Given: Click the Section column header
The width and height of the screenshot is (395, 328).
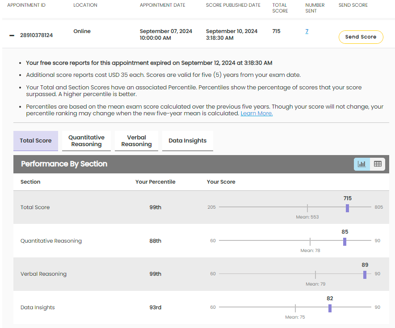Looking at the screenshot, I should 30,182.
